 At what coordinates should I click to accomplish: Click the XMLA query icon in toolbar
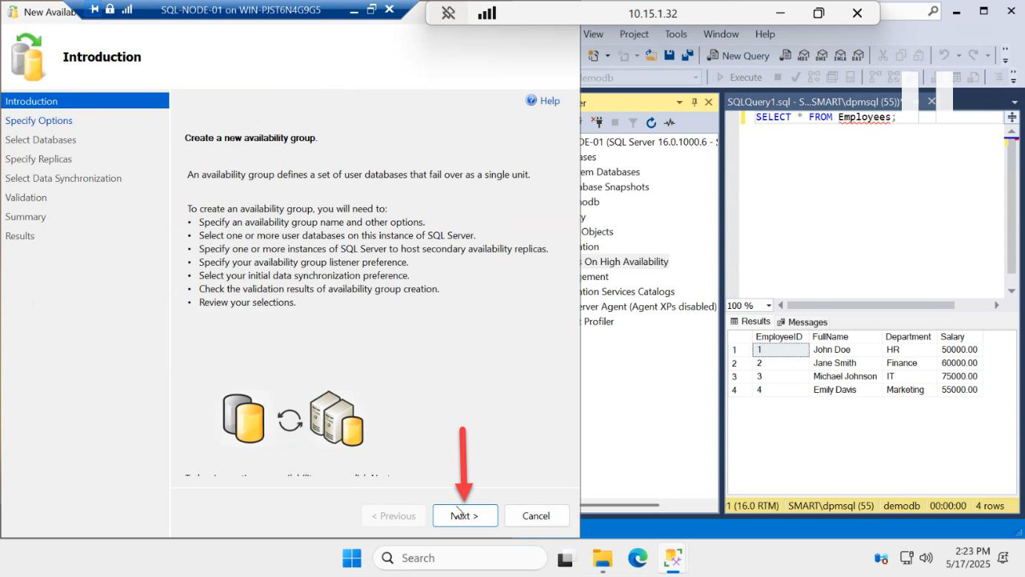point(840,56)
